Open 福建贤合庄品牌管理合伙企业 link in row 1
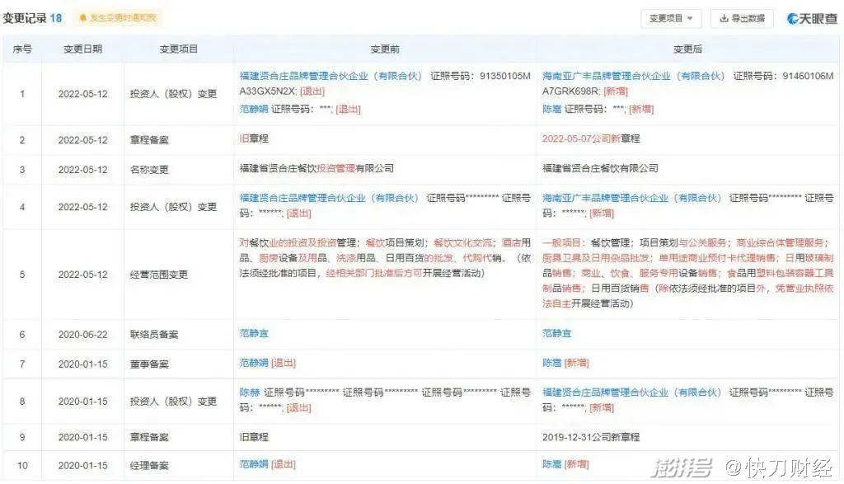Screen dimensions: 844x484 (331, 76)
